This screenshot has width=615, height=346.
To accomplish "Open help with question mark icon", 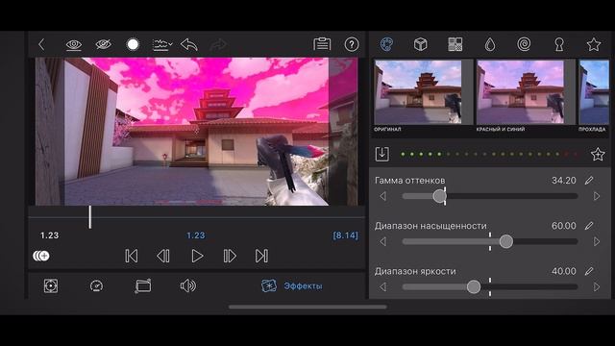I will [x=352, y=44].
